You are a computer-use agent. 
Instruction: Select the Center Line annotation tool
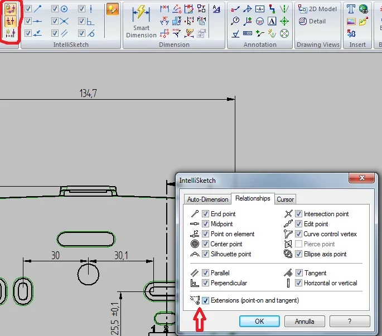pos(284,9)
